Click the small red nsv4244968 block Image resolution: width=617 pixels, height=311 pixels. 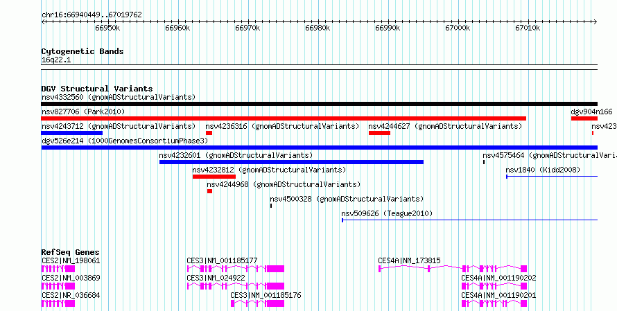click(210, 191)
